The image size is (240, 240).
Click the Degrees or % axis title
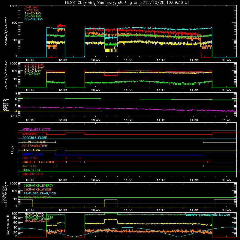tap(8, 225)
